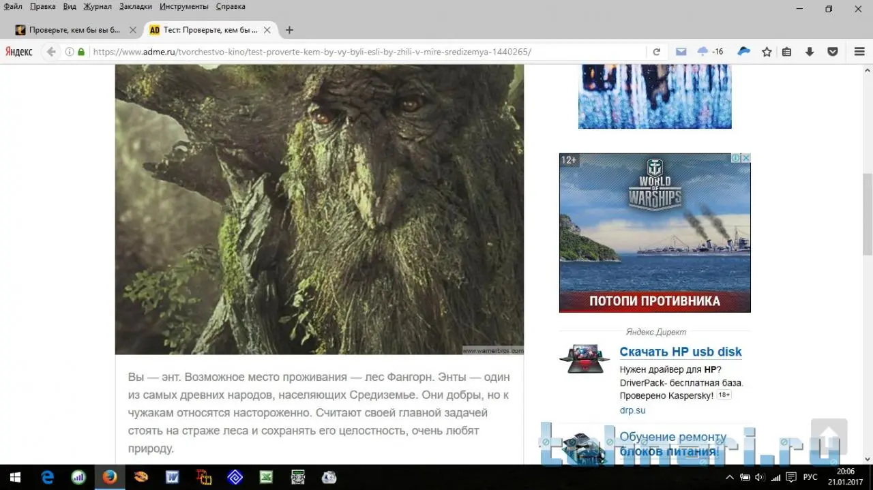Click the www.warnerbros.com image credit

(x=493, y=351)
